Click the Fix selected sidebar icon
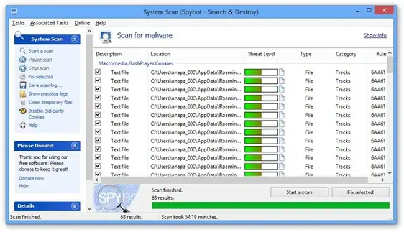 coord(22,77)
